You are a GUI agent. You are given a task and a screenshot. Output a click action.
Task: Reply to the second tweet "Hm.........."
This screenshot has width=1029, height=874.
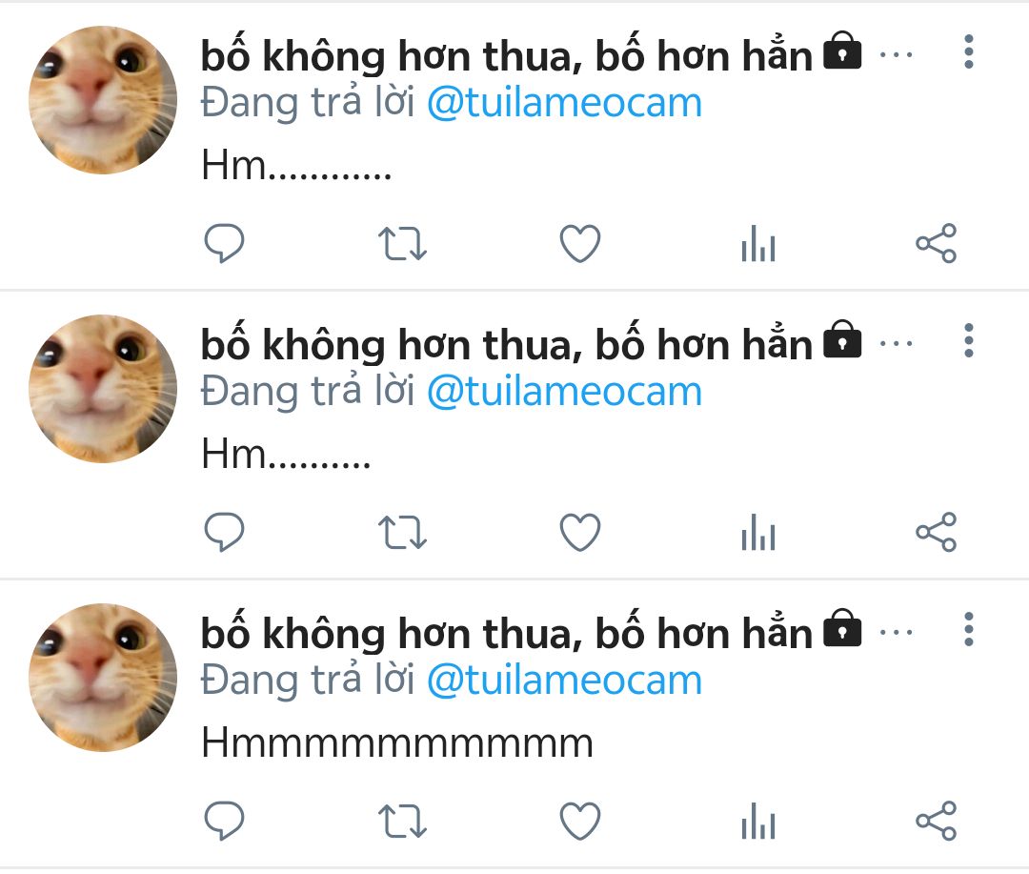tap(225, 532)
